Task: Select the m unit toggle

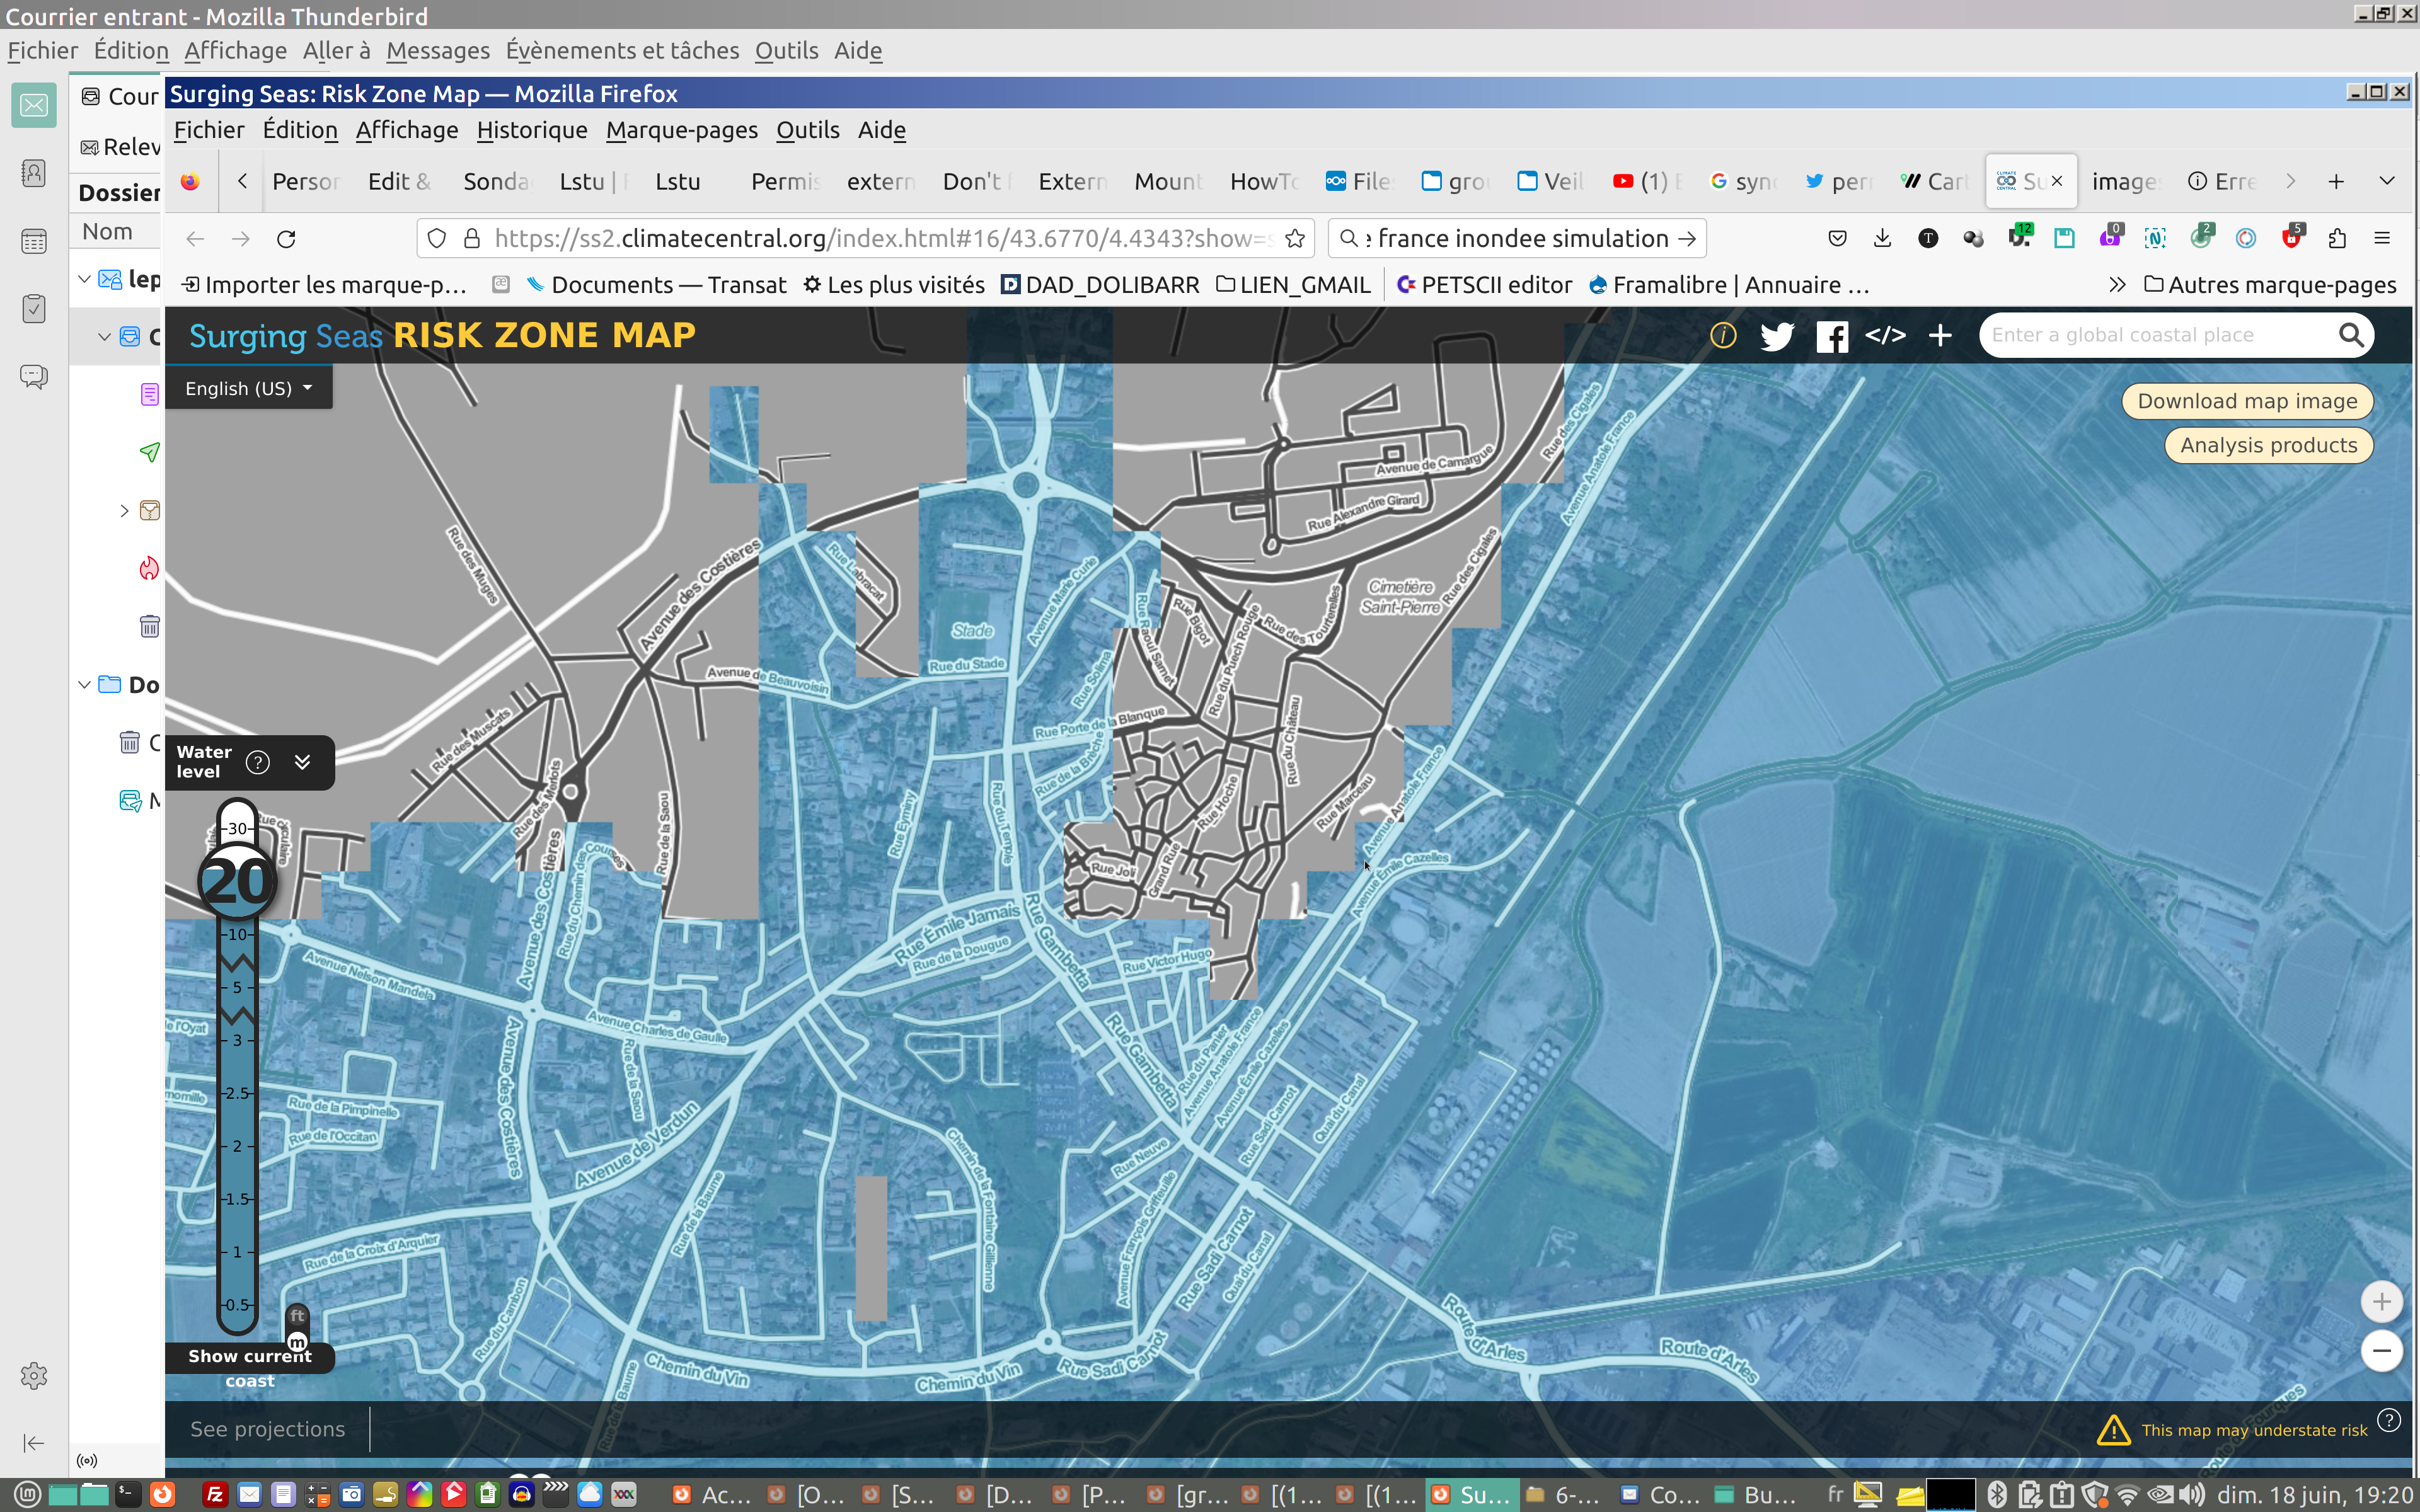Action: 297,1342
